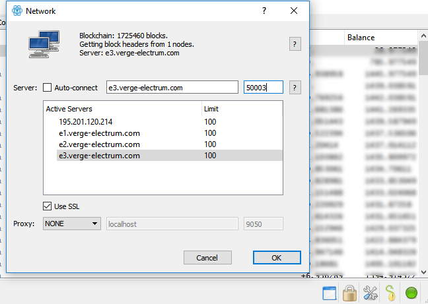Click Limit value 100 for 195.201.120.214
This screenshot has width=428, height=304.
tap(210, 122)
